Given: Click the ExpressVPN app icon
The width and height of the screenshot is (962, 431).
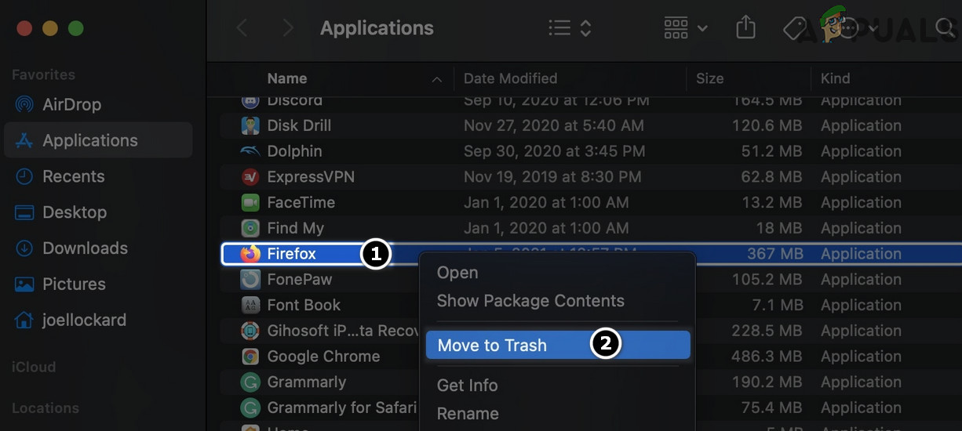Looking at the screenshot, I should [x=250, y=177].
